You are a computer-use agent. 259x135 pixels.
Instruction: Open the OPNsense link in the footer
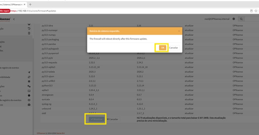[41, 133]
